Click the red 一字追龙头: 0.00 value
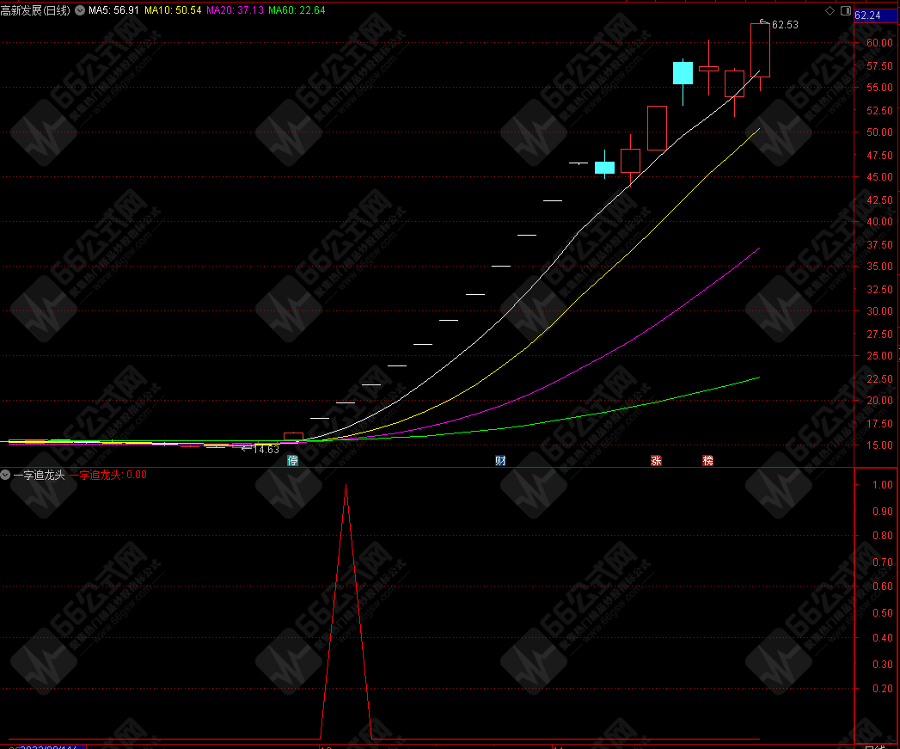 [108, 475]
